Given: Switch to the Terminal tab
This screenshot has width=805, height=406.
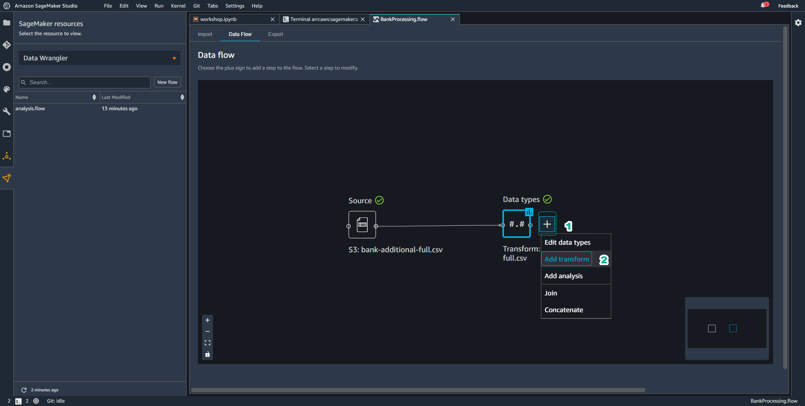Looking at the screenshot, I should [x=324, y=19].
